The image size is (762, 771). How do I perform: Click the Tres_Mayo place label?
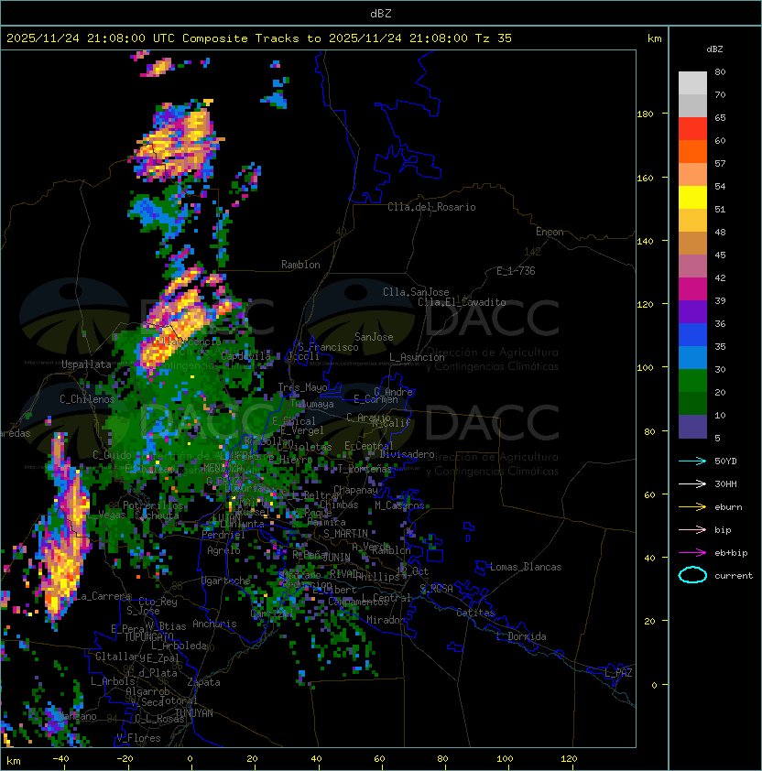pos(302,387)
